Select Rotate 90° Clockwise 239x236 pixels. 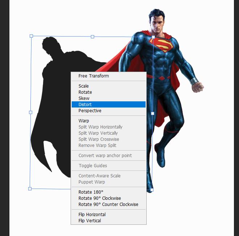pyautogui.click(x=109, y=198)
